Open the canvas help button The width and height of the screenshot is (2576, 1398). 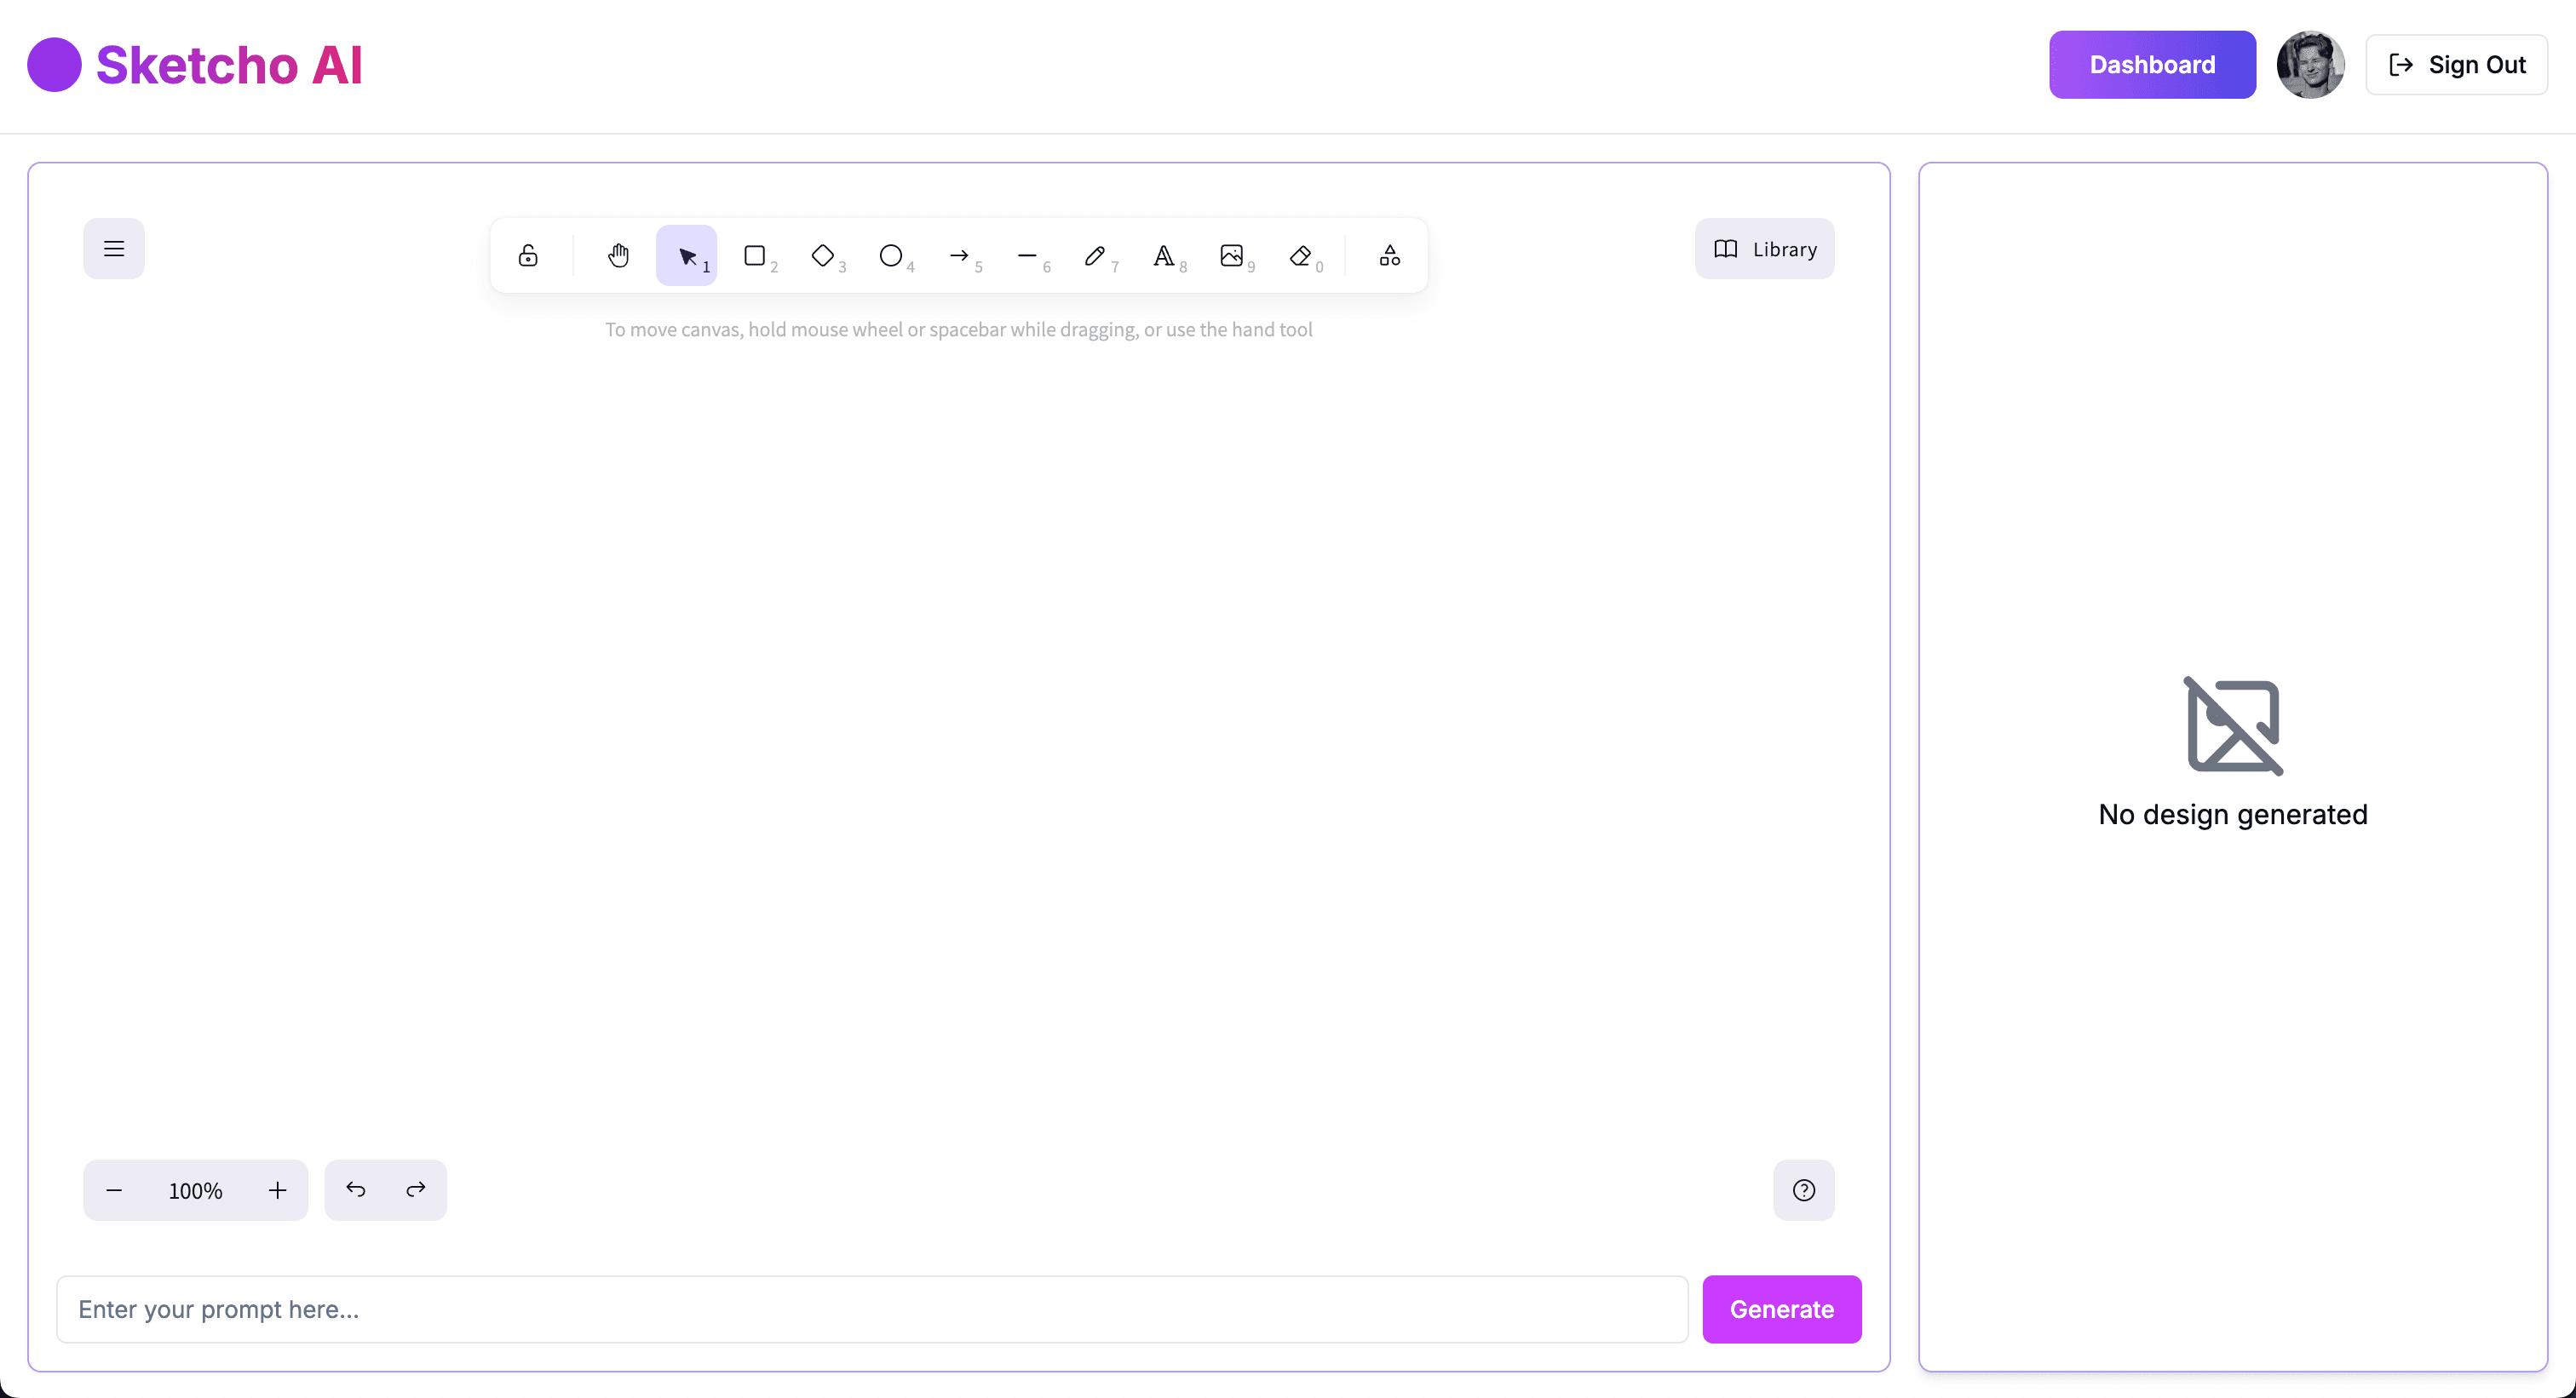pyautogui.click(x=1804, y=1190)
